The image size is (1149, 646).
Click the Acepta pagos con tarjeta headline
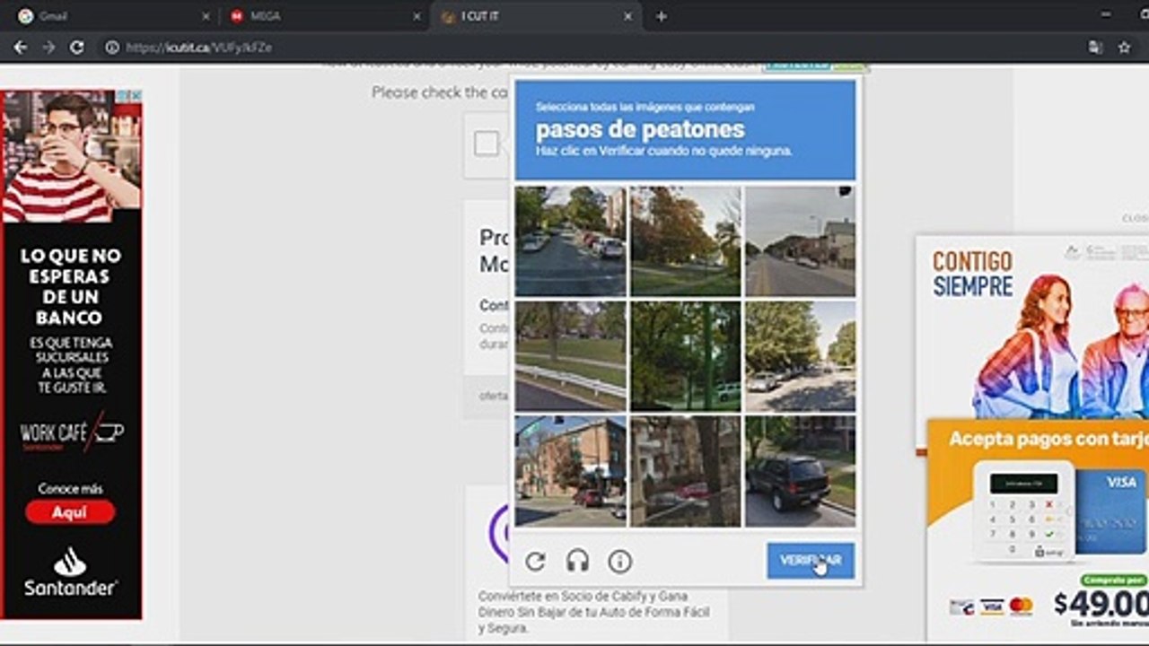point(1048,440)
